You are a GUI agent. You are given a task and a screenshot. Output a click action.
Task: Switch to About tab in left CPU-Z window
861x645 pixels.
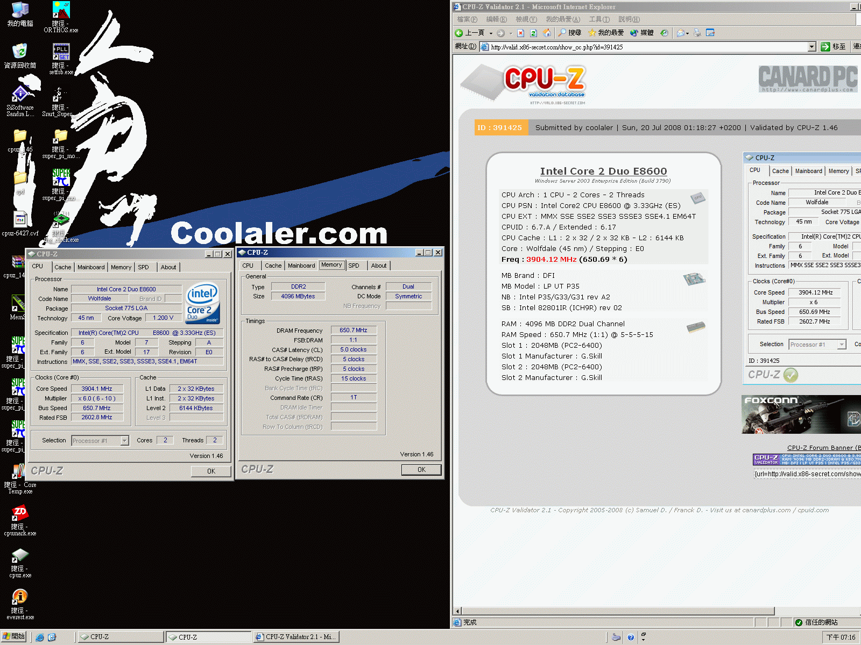(x=168, y=267)
